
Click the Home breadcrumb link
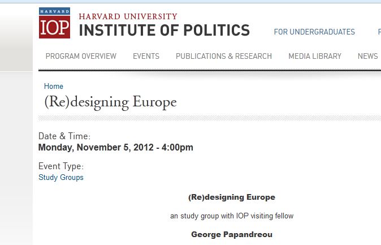pos(54,87)
